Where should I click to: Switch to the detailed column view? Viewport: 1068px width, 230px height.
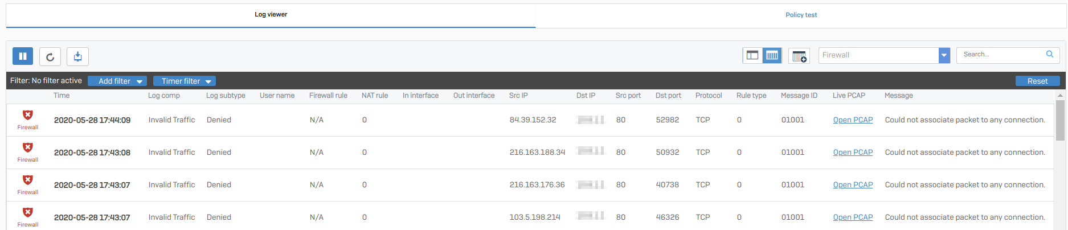772,55
